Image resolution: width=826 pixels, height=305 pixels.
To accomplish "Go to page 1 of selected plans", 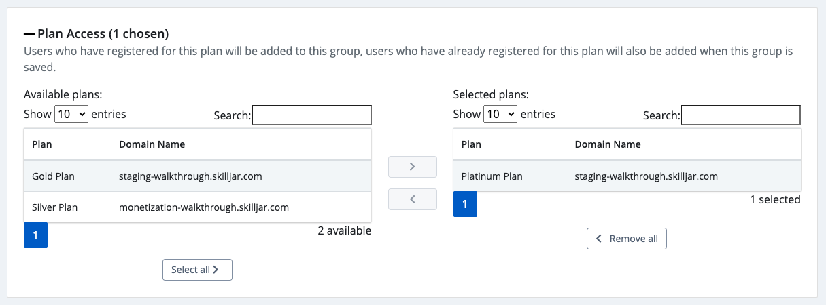I will 465,204.
